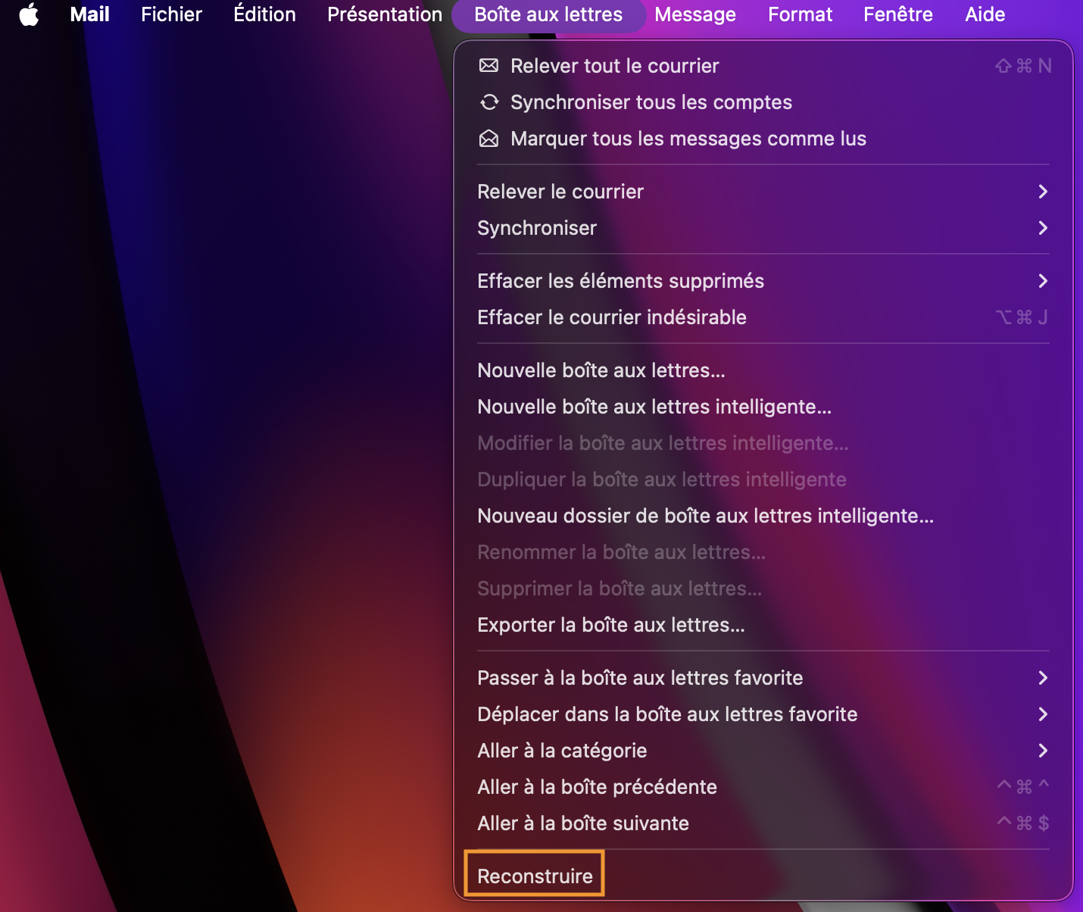The height and width of the screenshot is (912, 1083).
Task: Open the Message menu
Action: [x=695, y=14]
